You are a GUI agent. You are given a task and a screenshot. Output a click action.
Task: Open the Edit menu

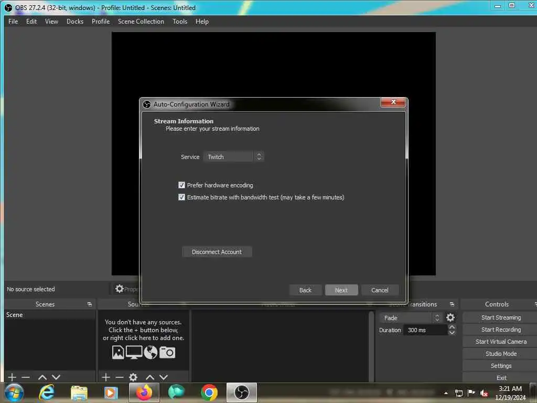pos(31,21)
